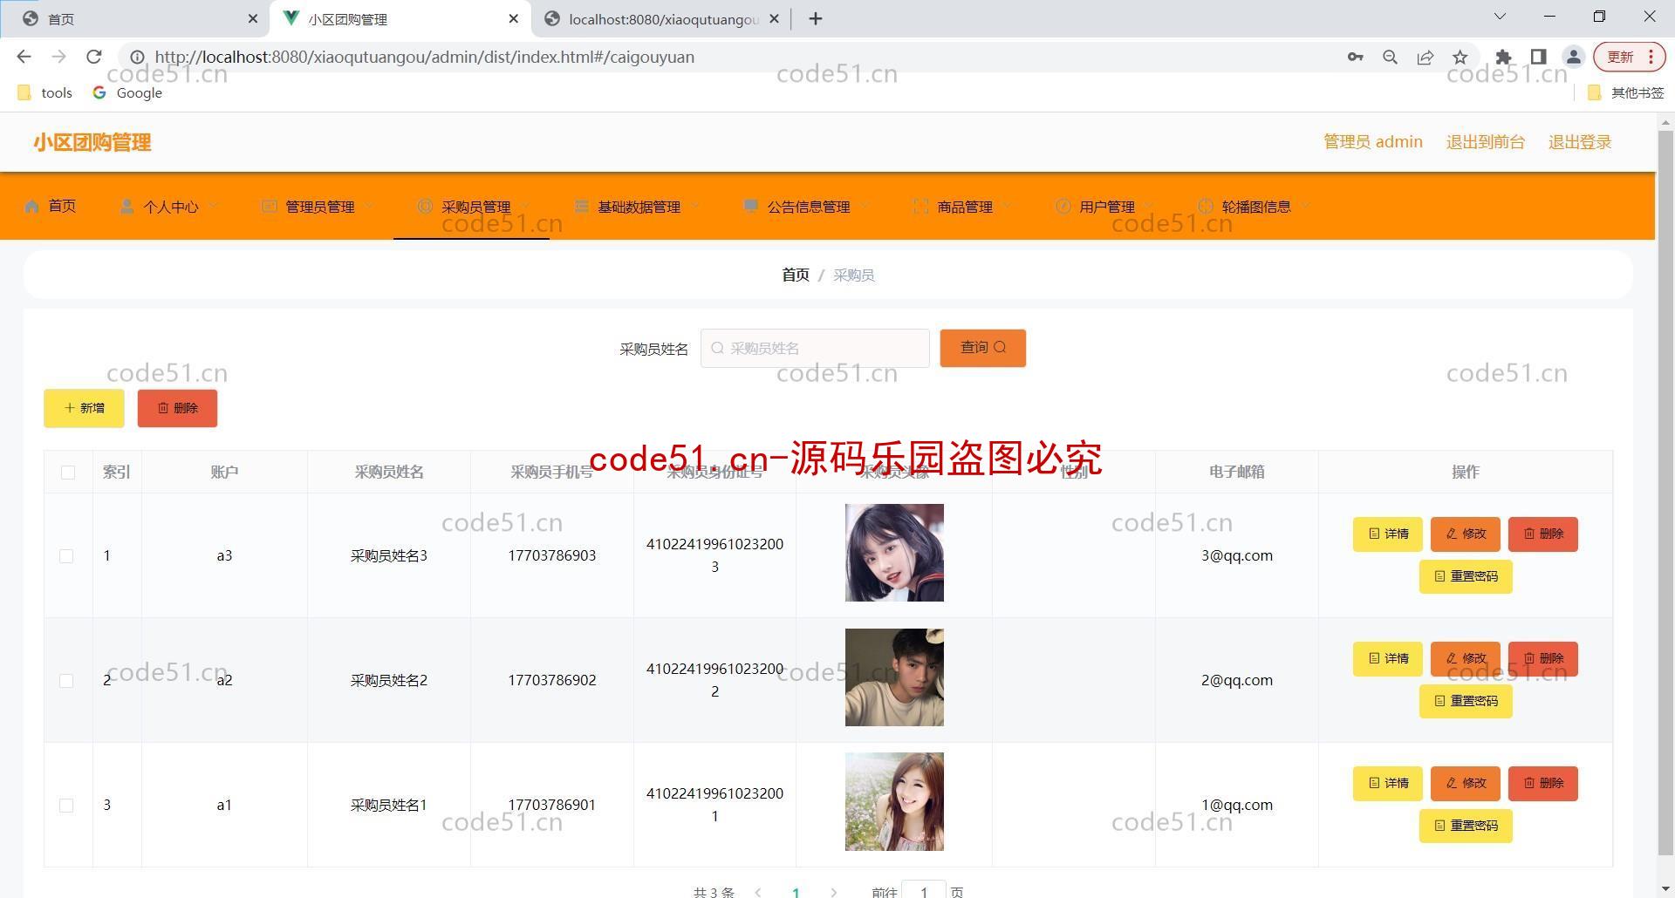This screenshot has width=1675, height=898.
Task: Expand the 采购员管理 dropdown arrow
Action: coord(525,207)
